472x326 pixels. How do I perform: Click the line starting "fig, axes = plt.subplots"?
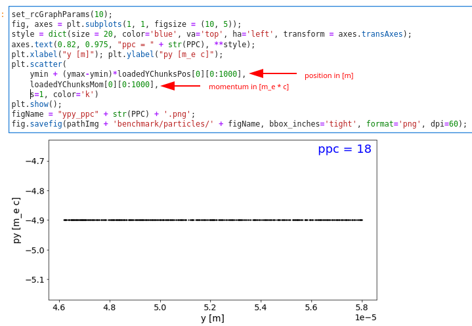(127, 24)
